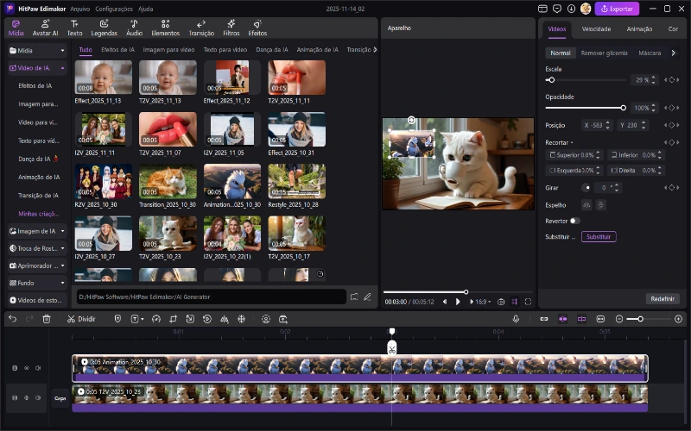691x431 pixels.
Task: Switch to the Velocidade tab
Action: click(596, 28)
